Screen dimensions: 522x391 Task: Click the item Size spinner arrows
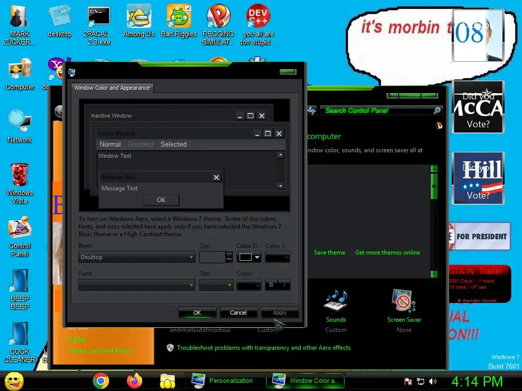coord(229,257)
